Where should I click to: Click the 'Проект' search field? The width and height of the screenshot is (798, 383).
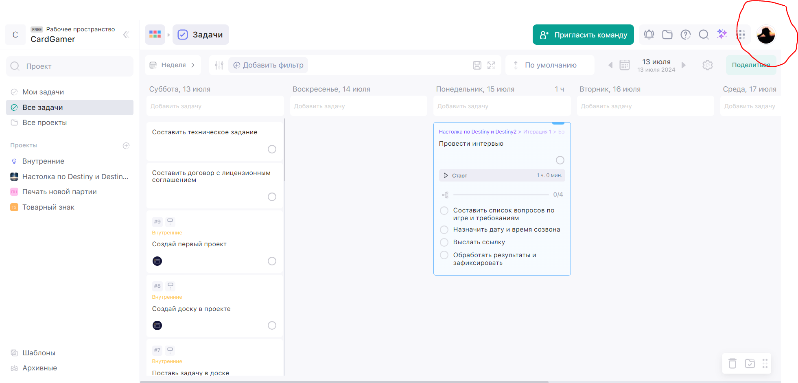point(70,66)
